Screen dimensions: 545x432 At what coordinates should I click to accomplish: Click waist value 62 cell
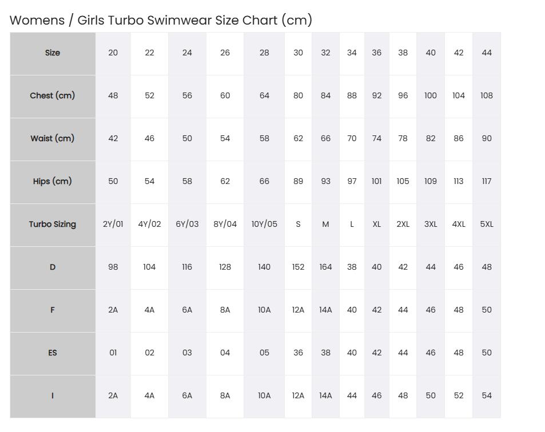[x=298, y=139]
